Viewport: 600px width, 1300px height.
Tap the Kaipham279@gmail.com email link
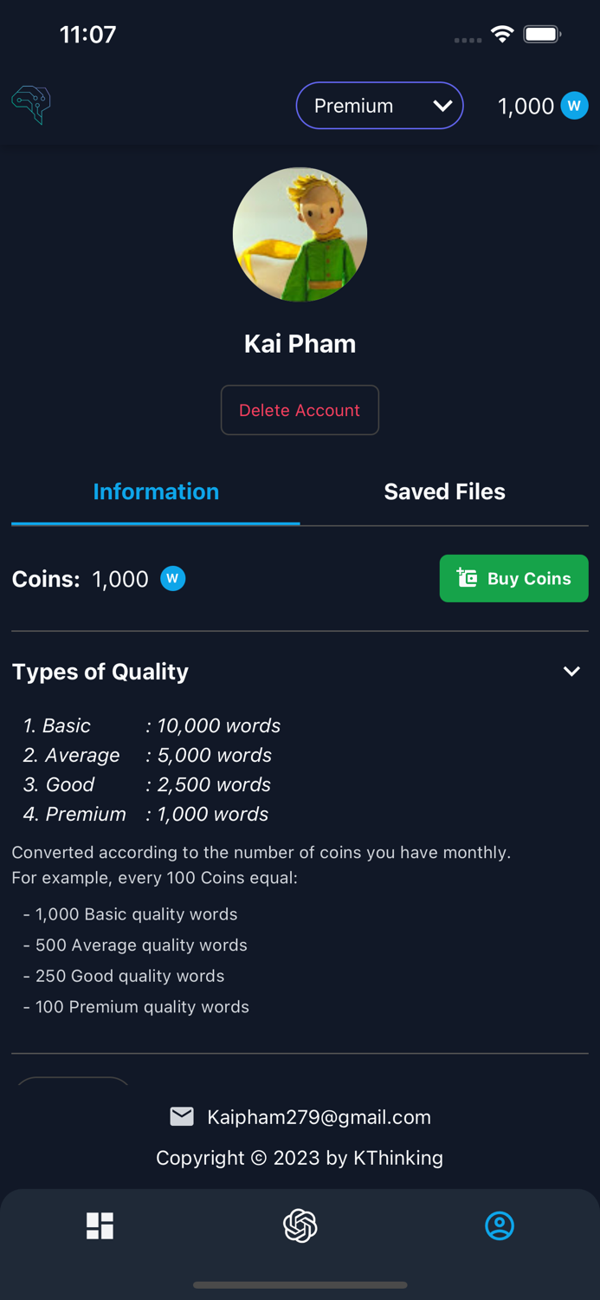pyautogui.click(x=319, y=1117)
